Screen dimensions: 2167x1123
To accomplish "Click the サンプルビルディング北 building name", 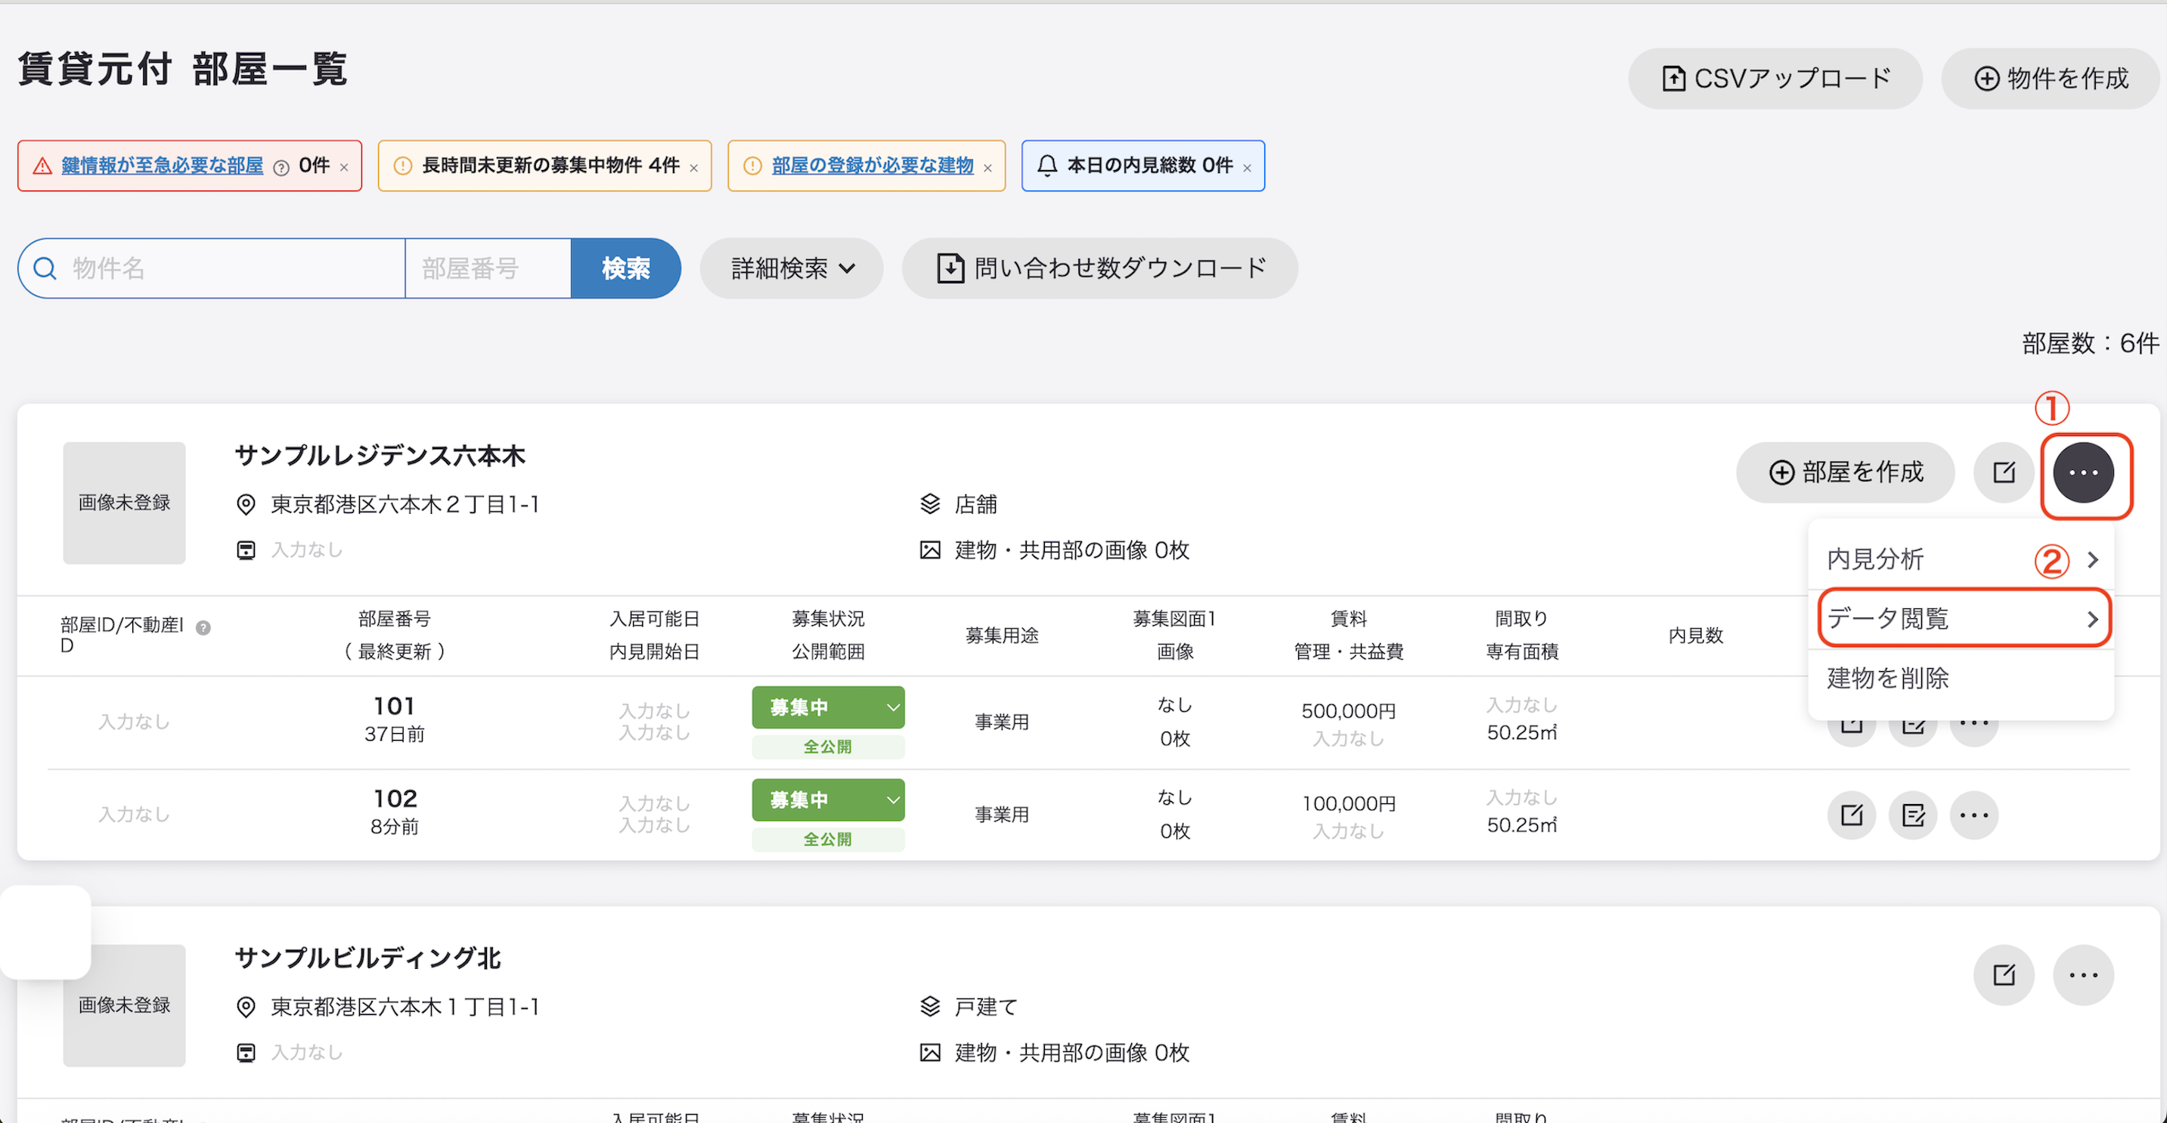I will pos(367,958).
